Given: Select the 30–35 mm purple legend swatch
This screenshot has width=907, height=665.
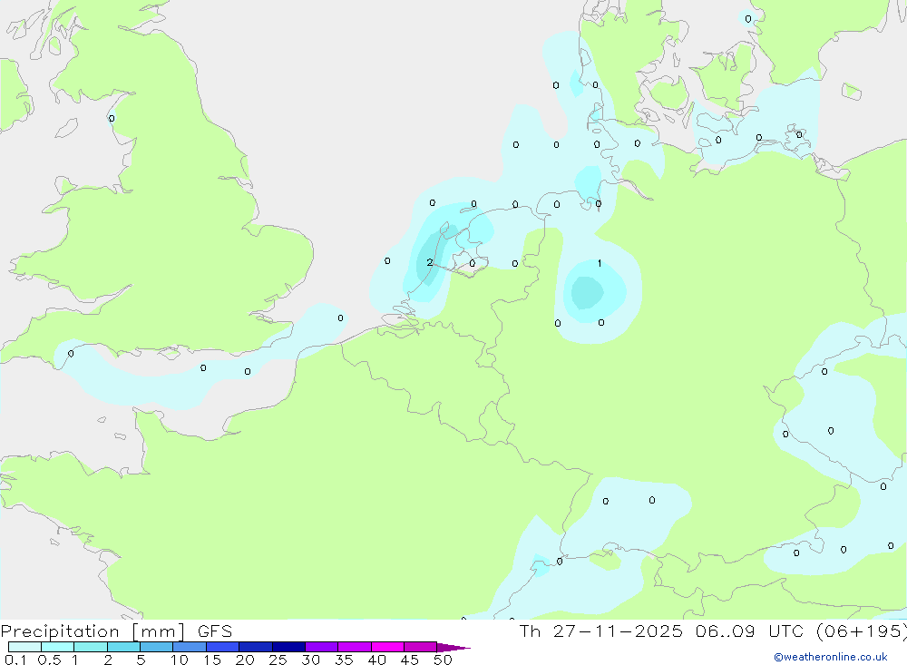Looking at the screenshot, I should point(322,647).
